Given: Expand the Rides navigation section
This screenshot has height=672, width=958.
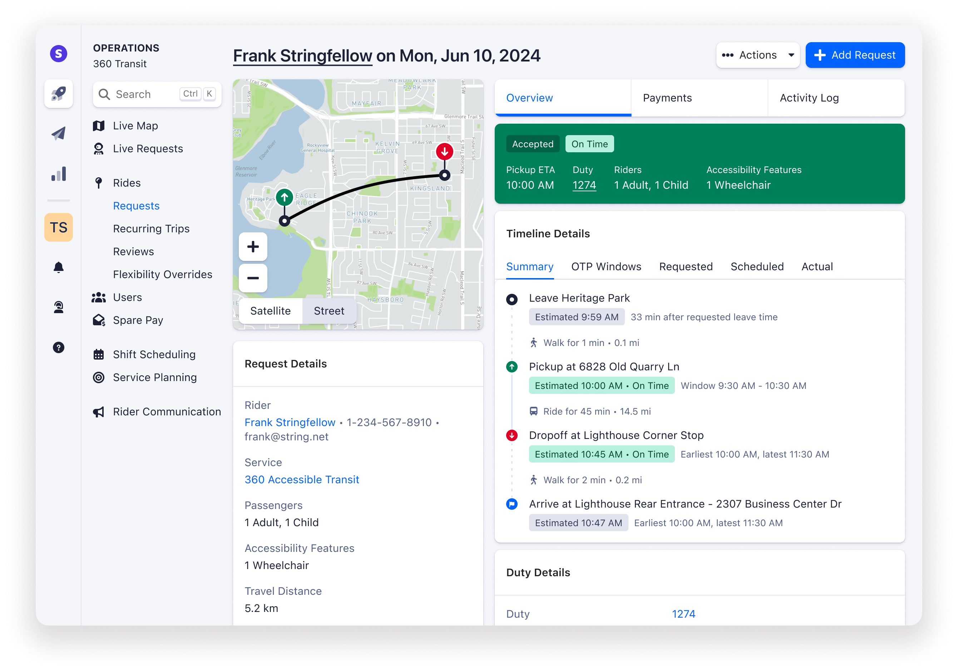Looking at the screenshot, I should pos(127,183).
